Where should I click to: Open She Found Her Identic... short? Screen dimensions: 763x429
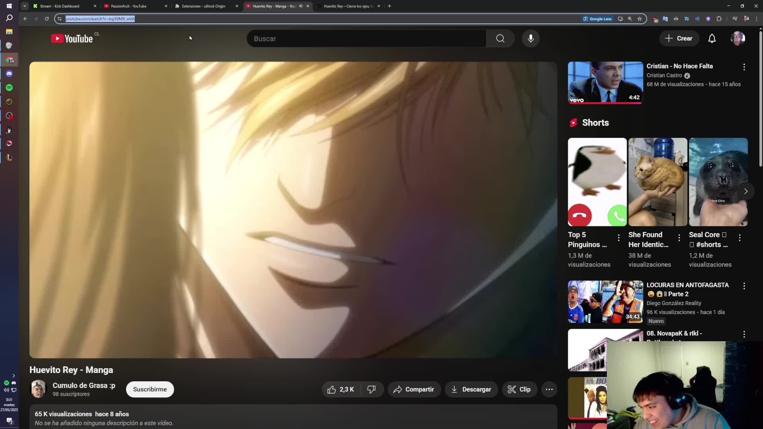click(x=658, y=182)
